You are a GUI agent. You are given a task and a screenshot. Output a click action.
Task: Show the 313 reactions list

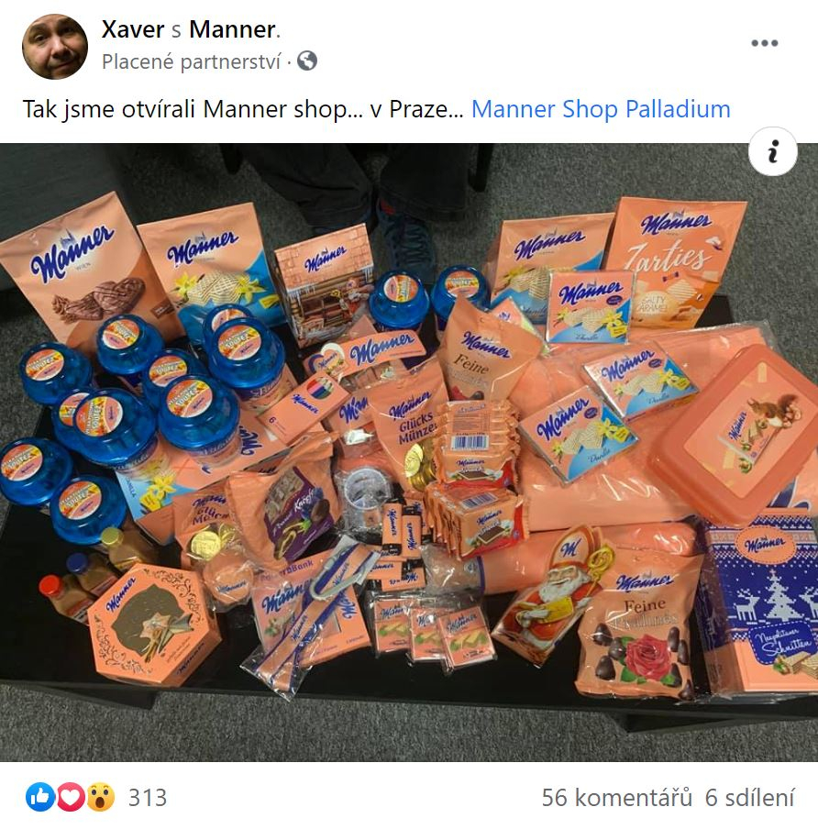pos(148,797)
